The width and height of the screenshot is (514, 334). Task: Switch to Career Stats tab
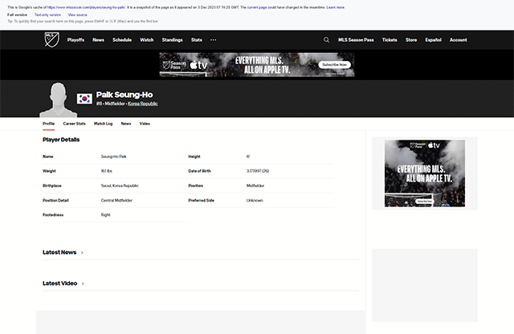coord(75,124)
